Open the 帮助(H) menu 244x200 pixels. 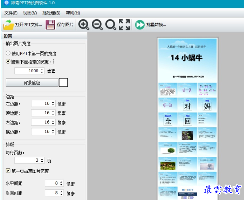73,13
